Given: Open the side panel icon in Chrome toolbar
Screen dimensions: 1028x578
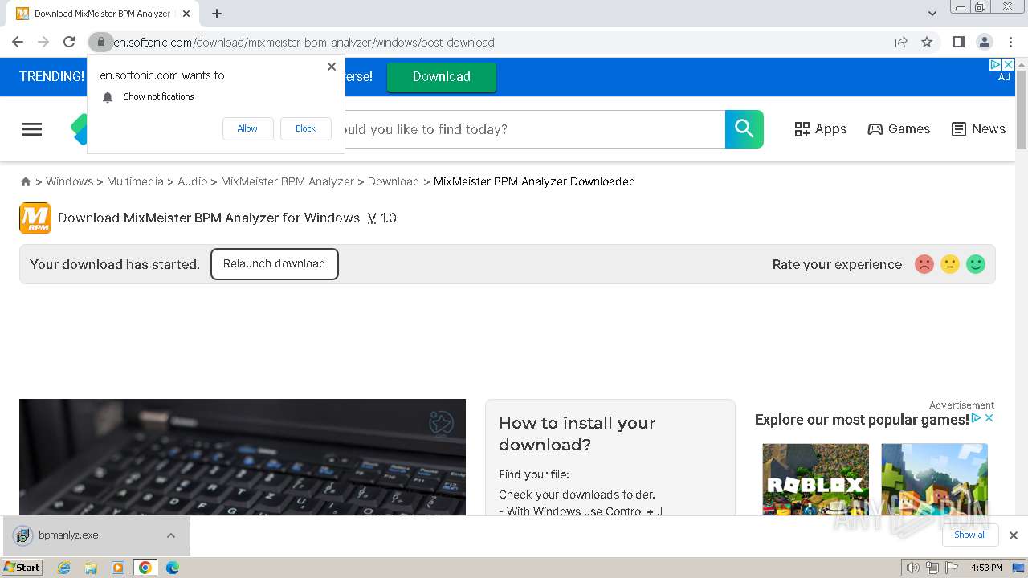Looking at the screenshot, I should tap(958, 42).
